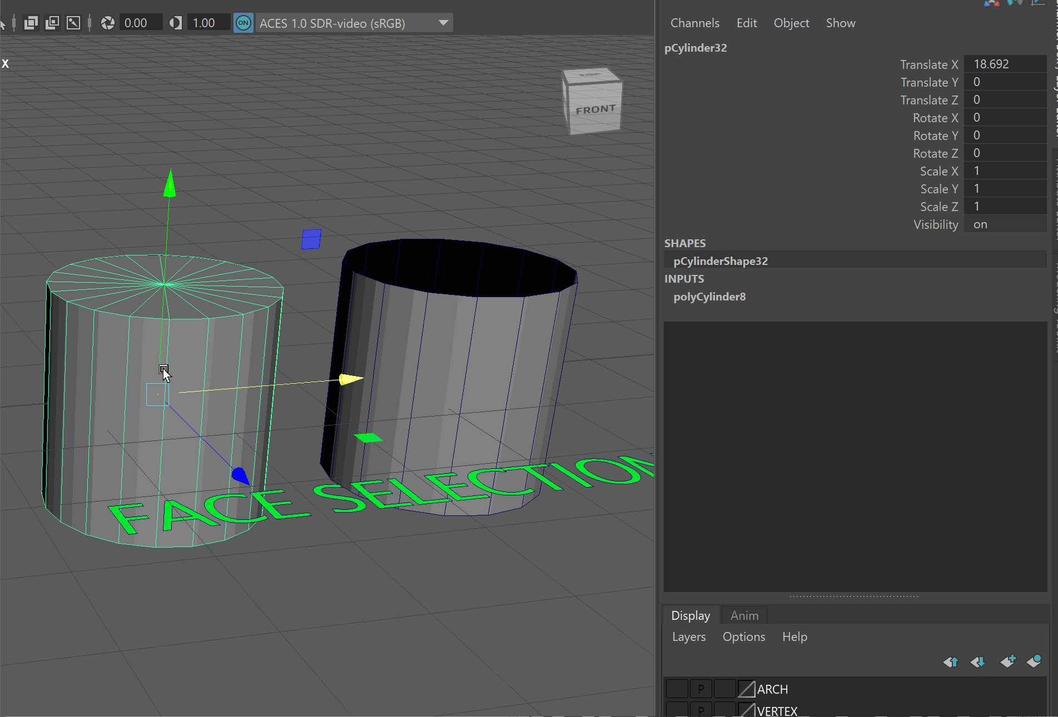1058x717 pixels.
Task: Create layer from selected objects
Action: tap(1034, 661)
